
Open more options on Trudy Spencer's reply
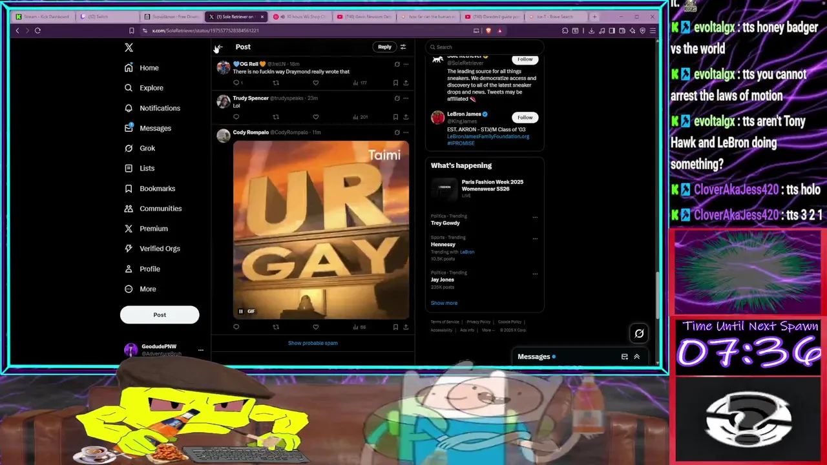[x=406, y=98]
